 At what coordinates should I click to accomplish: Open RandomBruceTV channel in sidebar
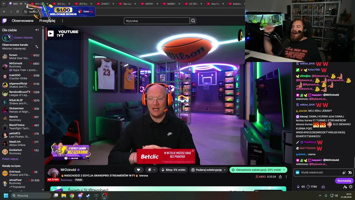click(21, 93)
